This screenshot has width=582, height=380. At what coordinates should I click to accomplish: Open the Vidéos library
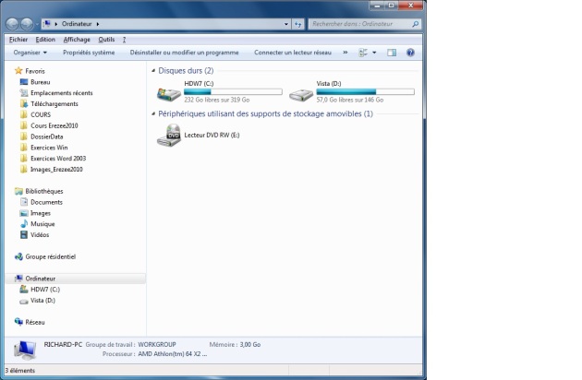point(34,234)
